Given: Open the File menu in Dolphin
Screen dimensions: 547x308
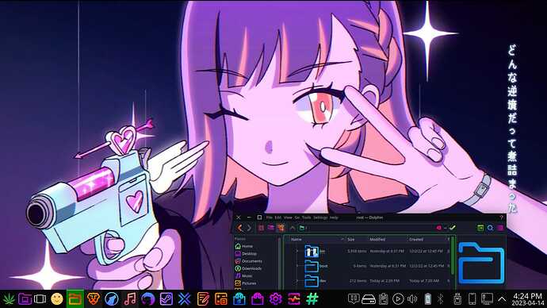Looking at the screenshot, I should [270, 218].
